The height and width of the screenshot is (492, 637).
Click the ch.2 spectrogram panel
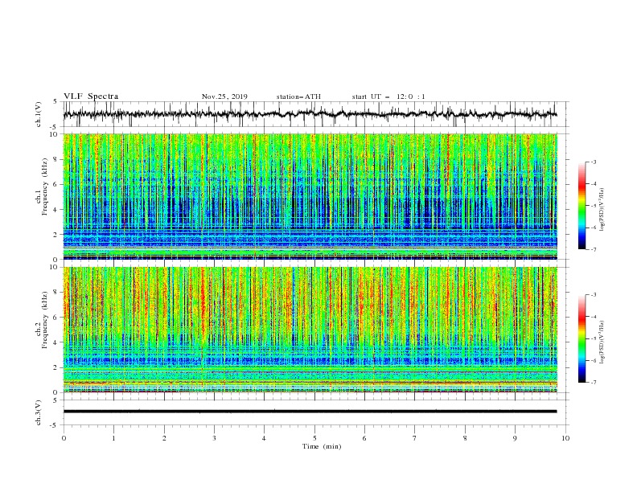[x=310, y=330]
